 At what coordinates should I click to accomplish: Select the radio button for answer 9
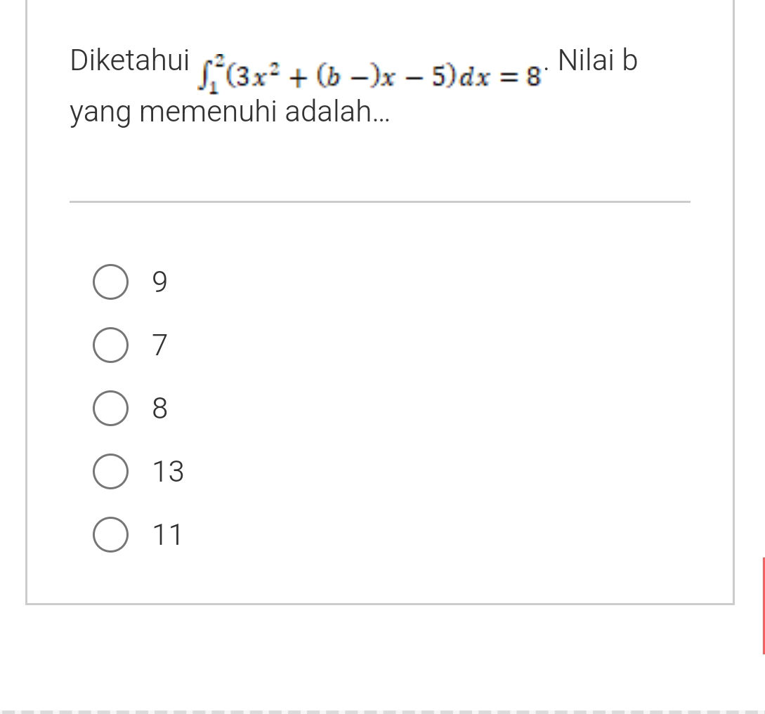pos(110,282)
